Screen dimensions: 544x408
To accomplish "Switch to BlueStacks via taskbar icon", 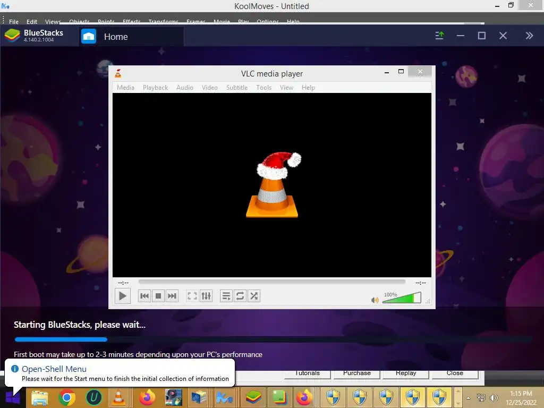I will (x=253, y=397).
